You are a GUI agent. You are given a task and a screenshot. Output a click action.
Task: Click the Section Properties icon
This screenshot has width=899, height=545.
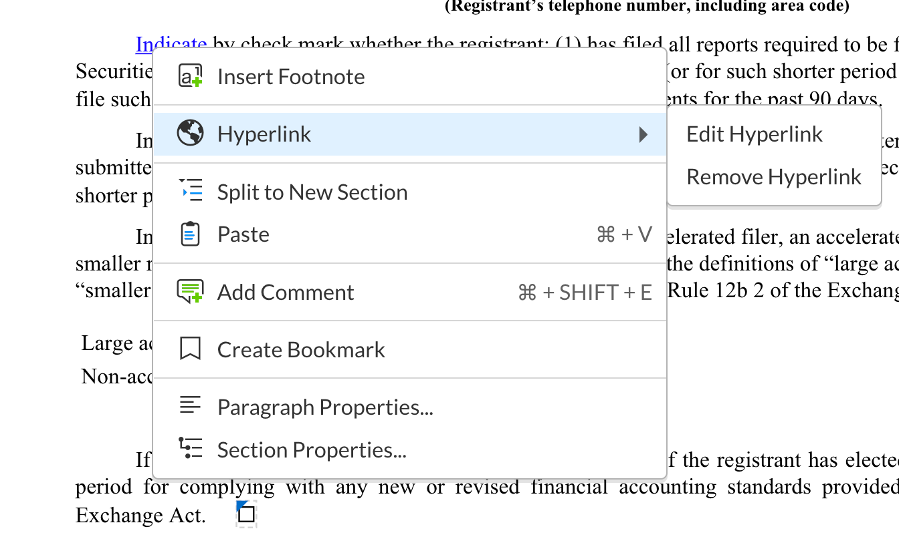point(190,448)
